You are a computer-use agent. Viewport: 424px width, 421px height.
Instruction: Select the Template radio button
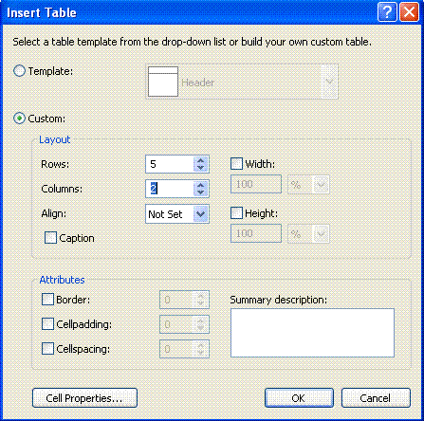pos(19,71)
